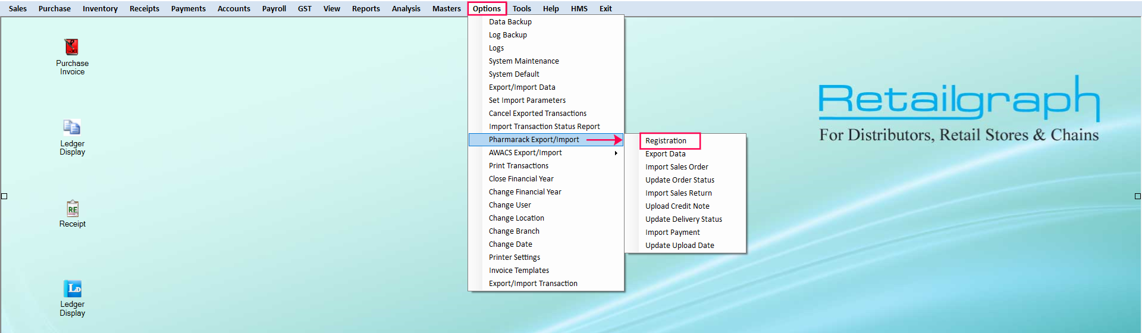Select System Maintenance from Options menu
The image size is (1142, 333).
click(x=523, y=61)
